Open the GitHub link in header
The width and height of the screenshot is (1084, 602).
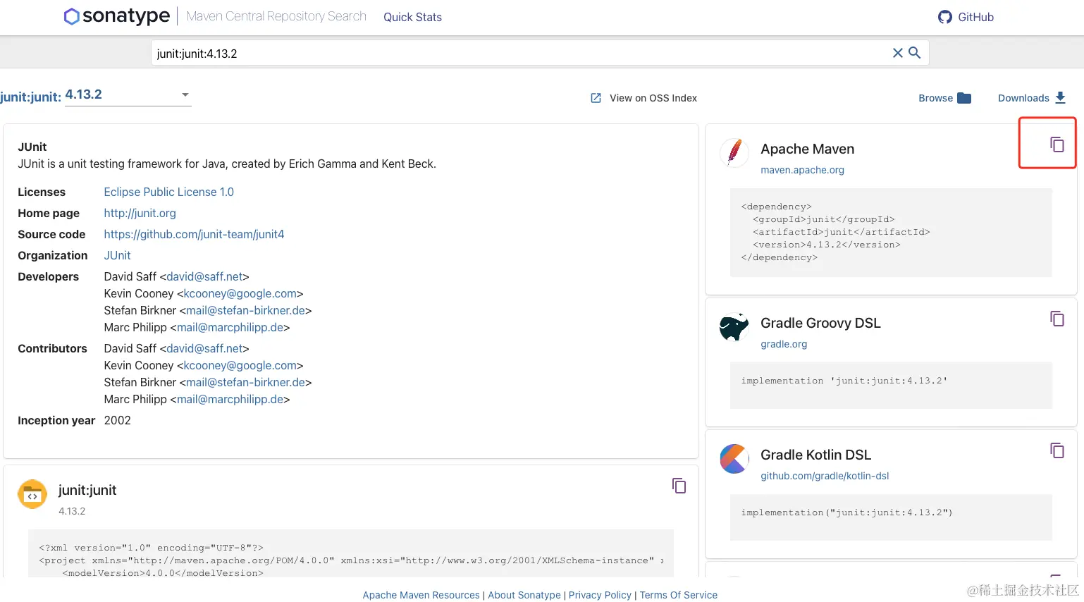point(966,17)
